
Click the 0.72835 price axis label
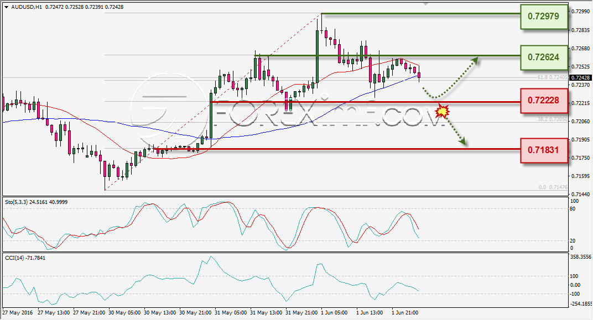(x=580, y=30)
